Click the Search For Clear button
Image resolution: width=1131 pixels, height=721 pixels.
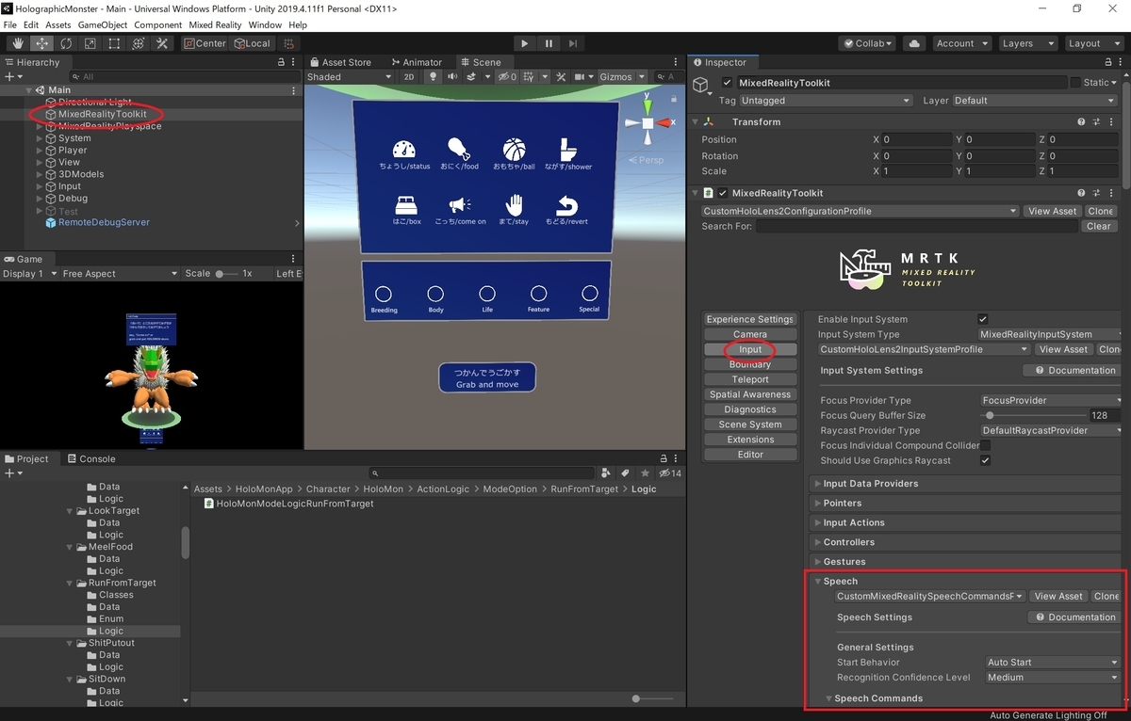(1099, 226)
